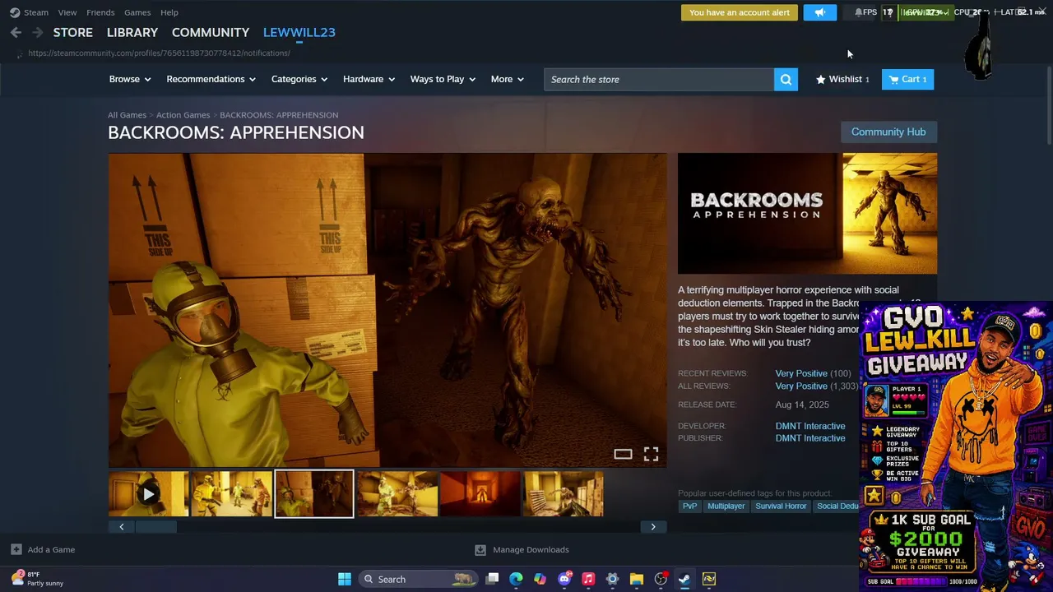This screenshot has height=592, width=1053.
Task: Click the Wishlist star icon
Action: tap(820, 79)
